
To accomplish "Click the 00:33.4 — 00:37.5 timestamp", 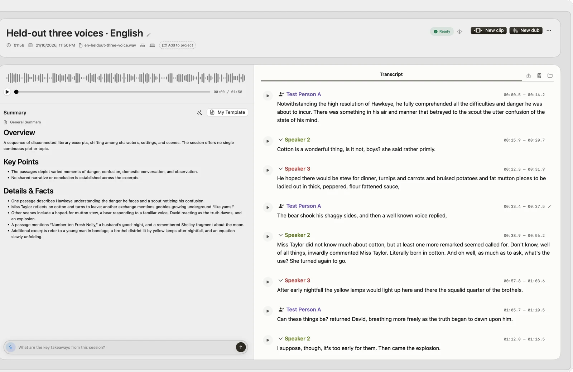I will click(x=524, y=207).
